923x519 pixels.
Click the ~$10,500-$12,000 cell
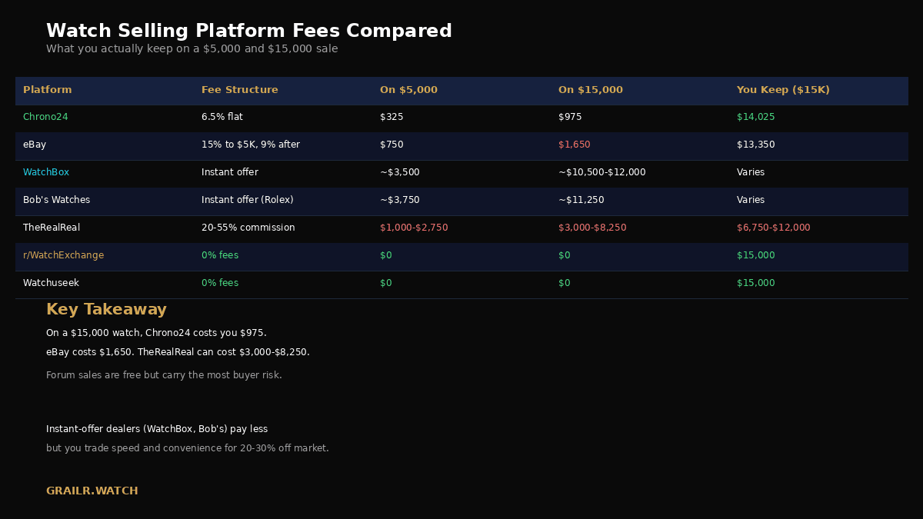pos(602,172)
